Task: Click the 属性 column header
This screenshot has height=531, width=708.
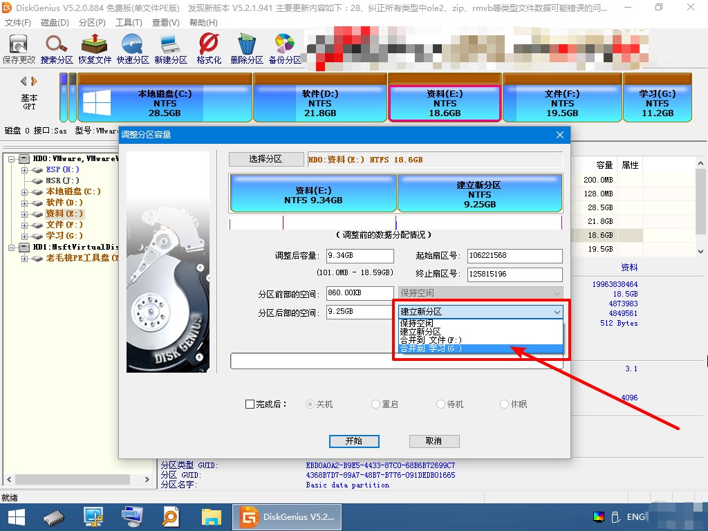Action: pyautogui.click(x=630, y=165)
